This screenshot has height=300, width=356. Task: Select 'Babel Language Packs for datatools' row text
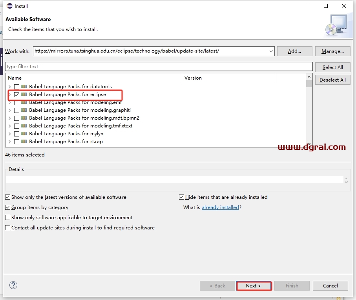(70, 87)
